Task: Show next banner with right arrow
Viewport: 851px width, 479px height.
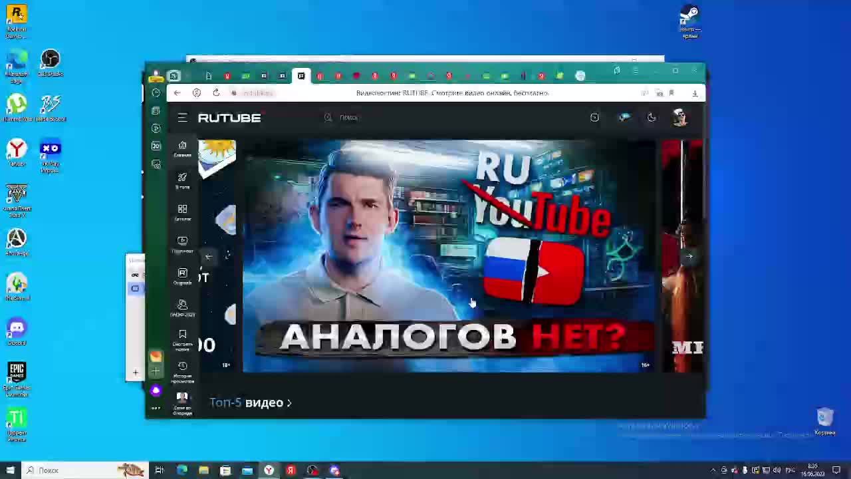Action: 689,256
